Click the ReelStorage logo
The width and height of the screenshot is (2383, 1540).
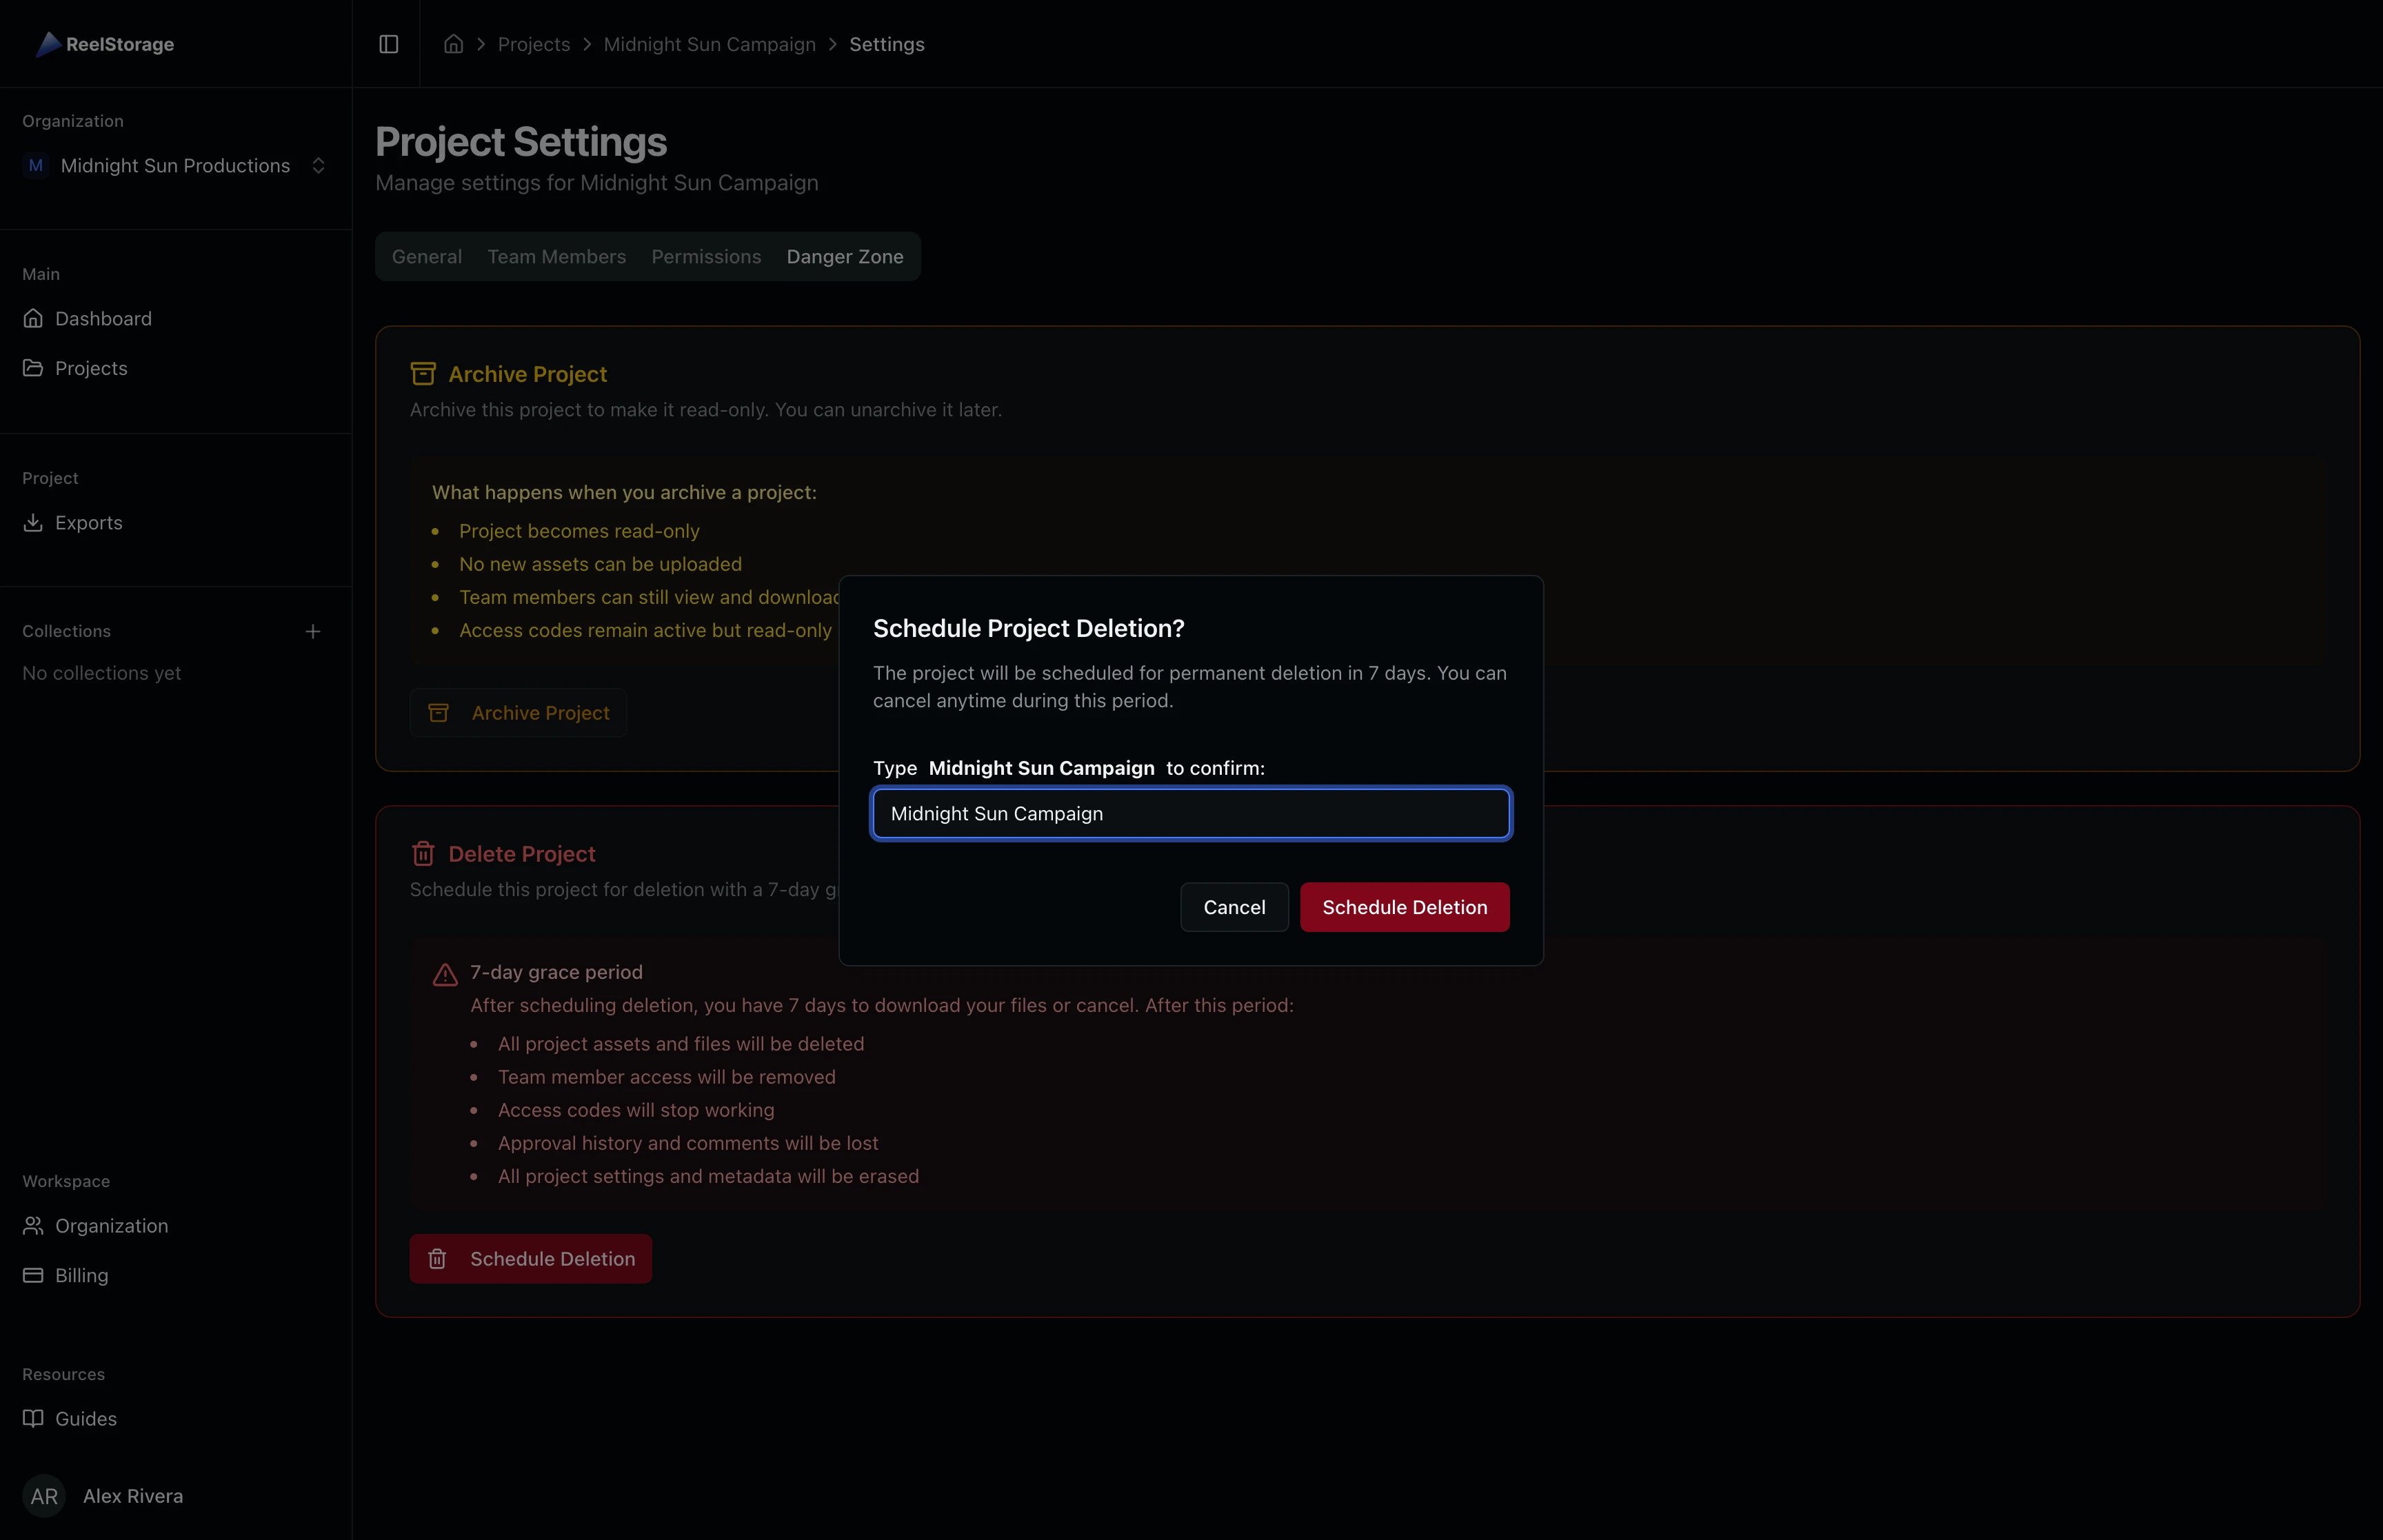104,44
